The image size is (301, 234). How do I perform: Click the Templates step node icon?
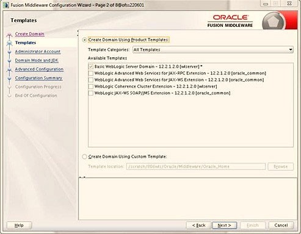click(x=9, y=43)
